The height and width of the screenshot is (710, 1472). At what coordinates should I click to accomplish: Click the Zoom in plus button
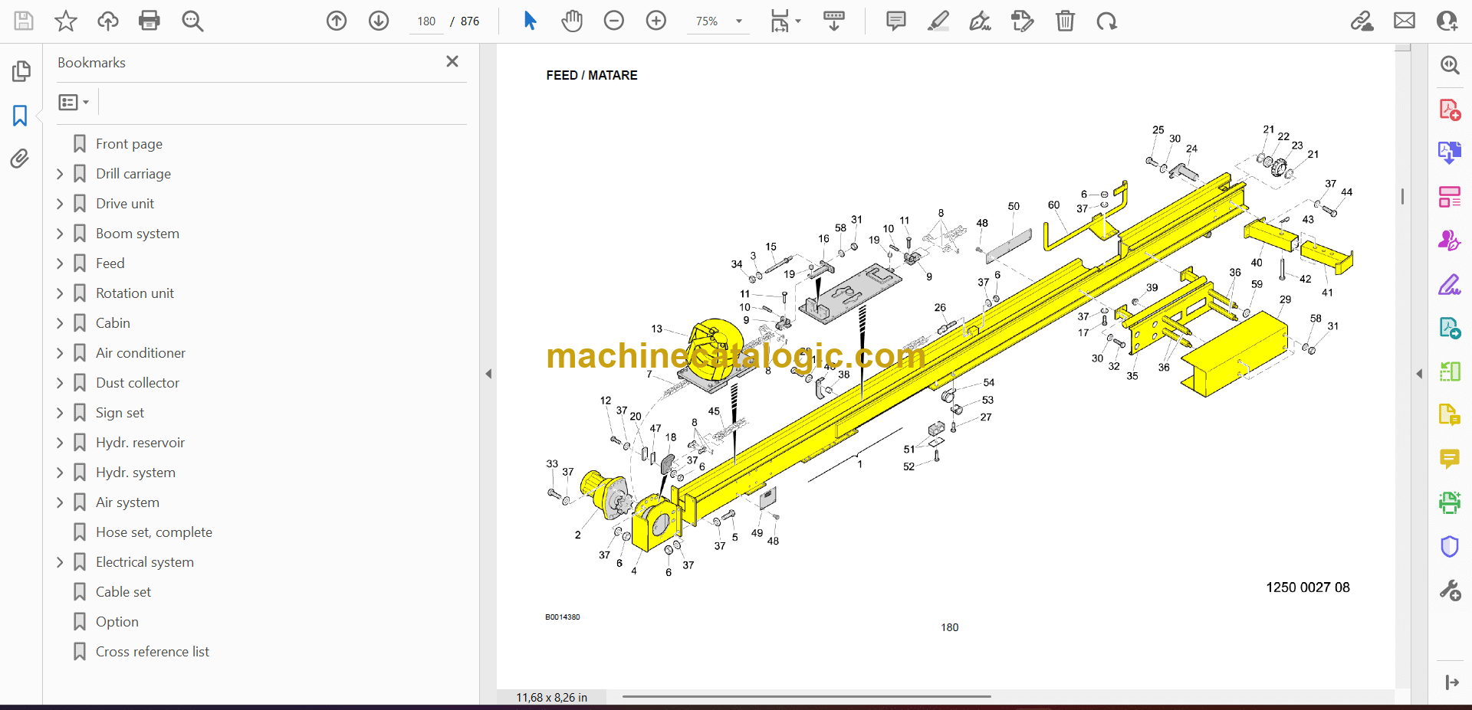(656, 21)
